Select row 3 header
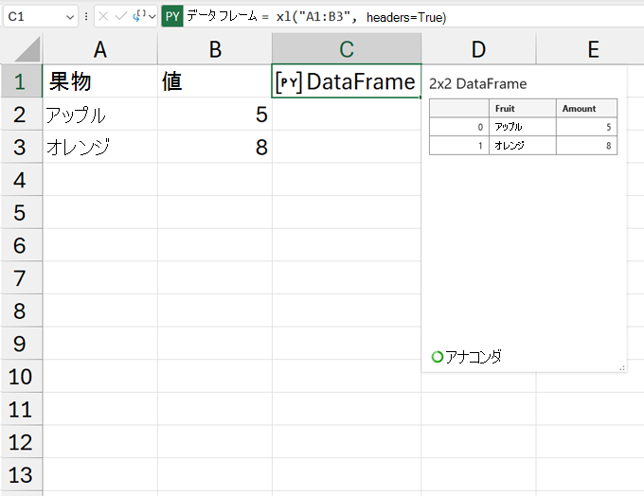Viewport: 644px width, 496px height. click(21, 147)
